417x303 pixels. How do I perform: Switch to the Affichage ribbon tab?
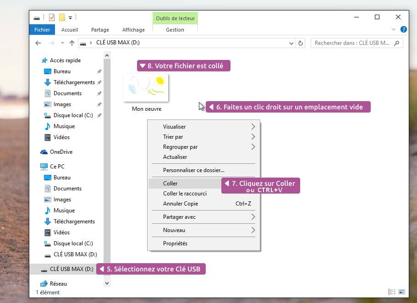point(133,30)
